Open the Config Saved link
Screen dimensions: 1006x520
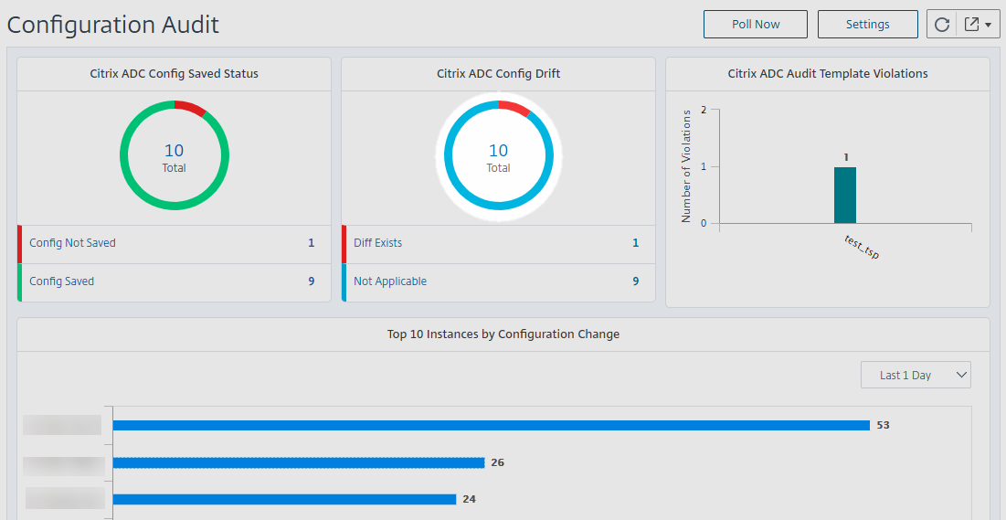coord(61,281)
